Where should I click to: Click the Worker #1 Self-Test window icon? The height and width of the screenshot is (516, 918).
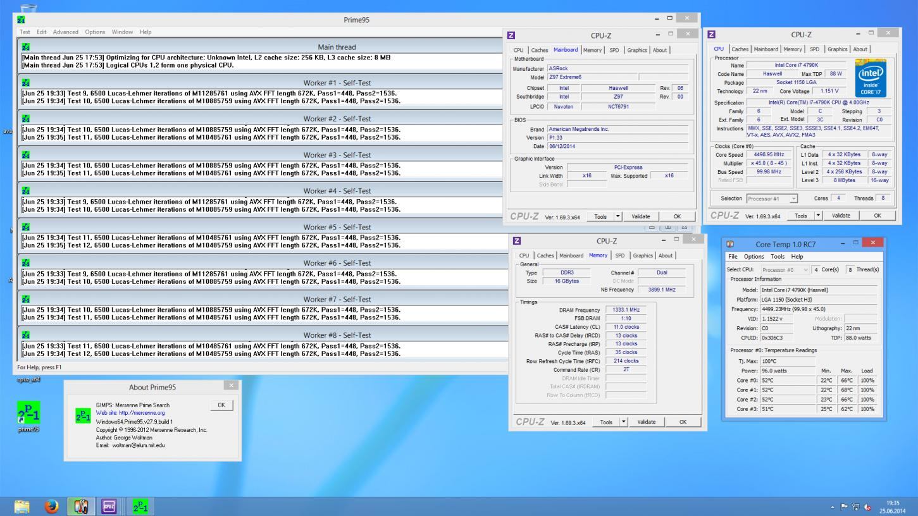point(25,83)
